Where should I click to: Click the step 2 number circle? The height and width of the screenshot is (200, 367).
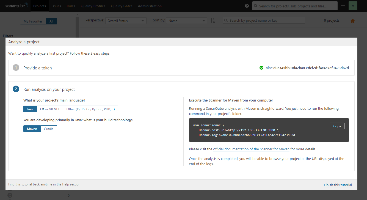point(16,89)
